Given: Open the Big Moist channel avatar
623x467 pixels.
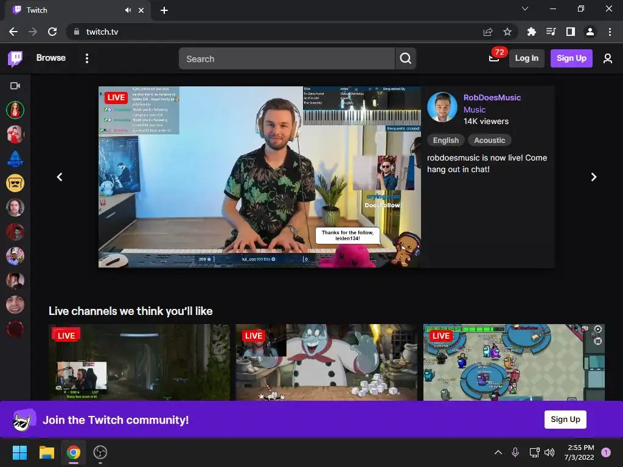Looking at the screenshot, I should click(x=15, y=159).
